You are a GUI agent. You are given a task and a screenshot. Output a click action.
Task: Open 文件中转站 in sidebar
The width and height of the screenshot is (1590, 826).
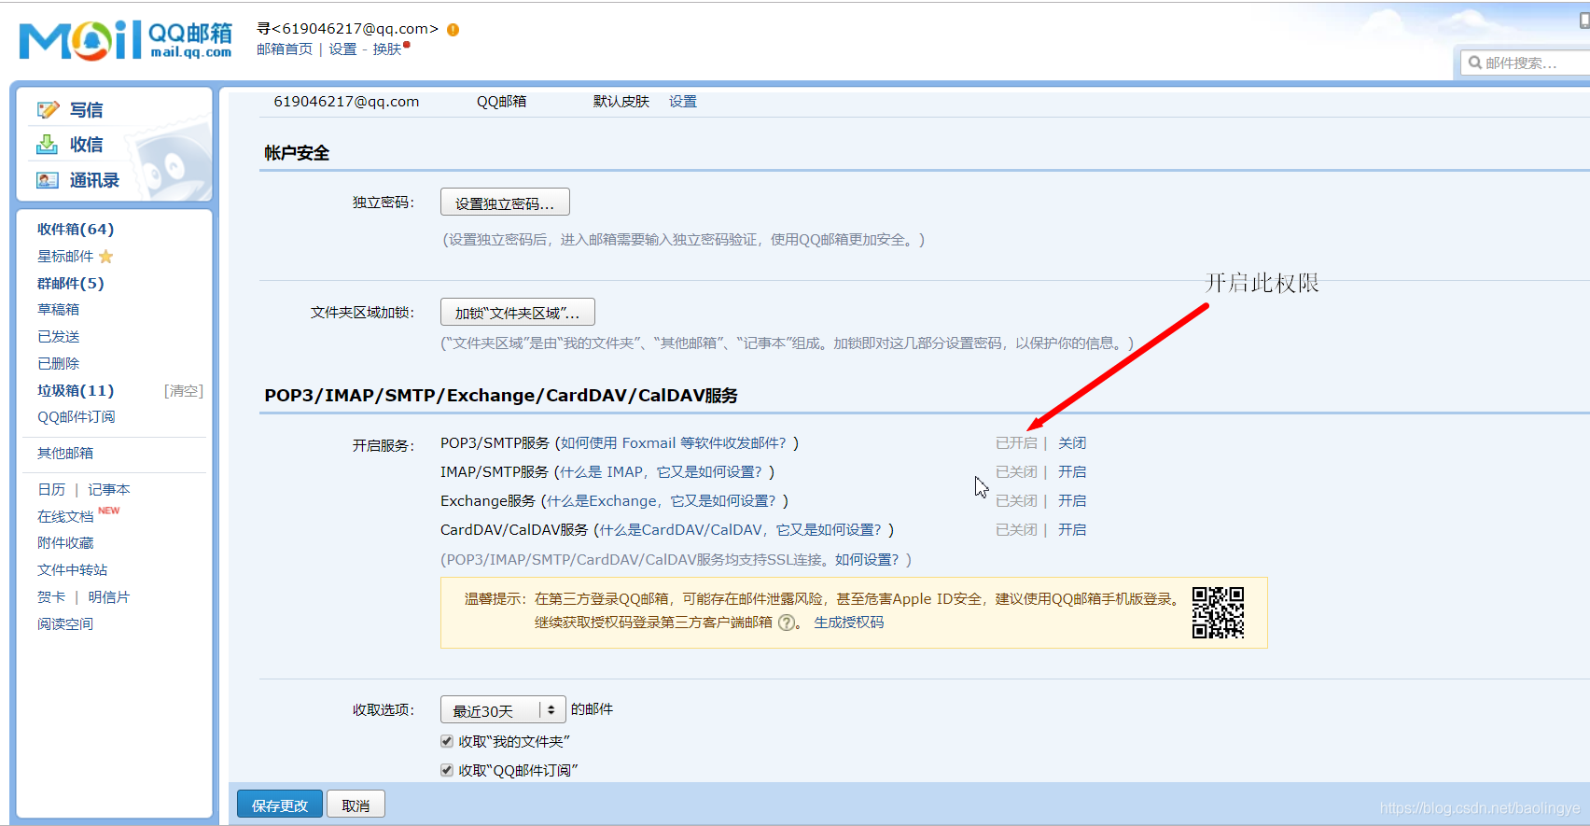pyautogui.click(x=73, y=570)
